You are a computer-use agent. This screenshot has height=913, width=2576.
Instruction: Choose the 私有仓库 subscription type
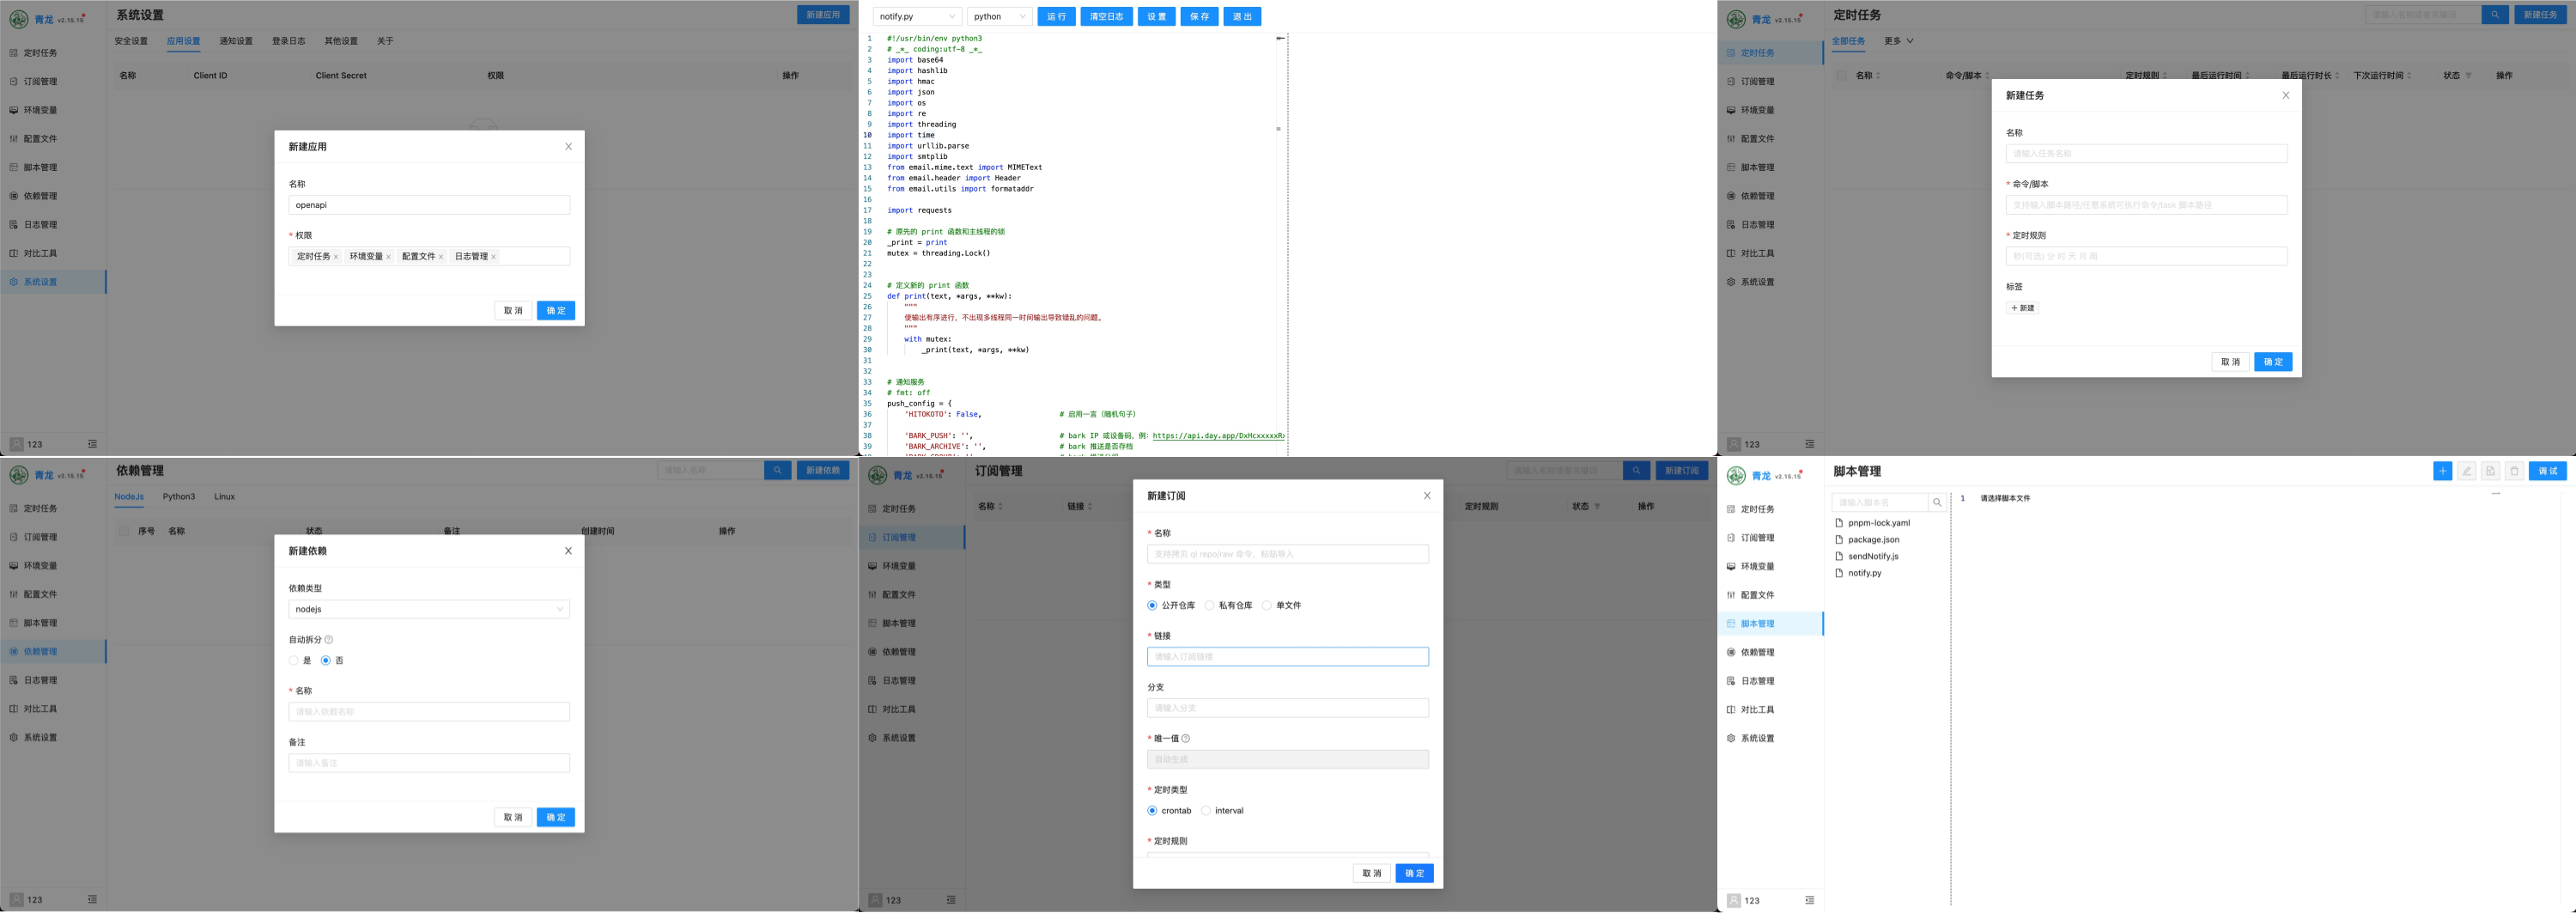[x=1210, y=606]
